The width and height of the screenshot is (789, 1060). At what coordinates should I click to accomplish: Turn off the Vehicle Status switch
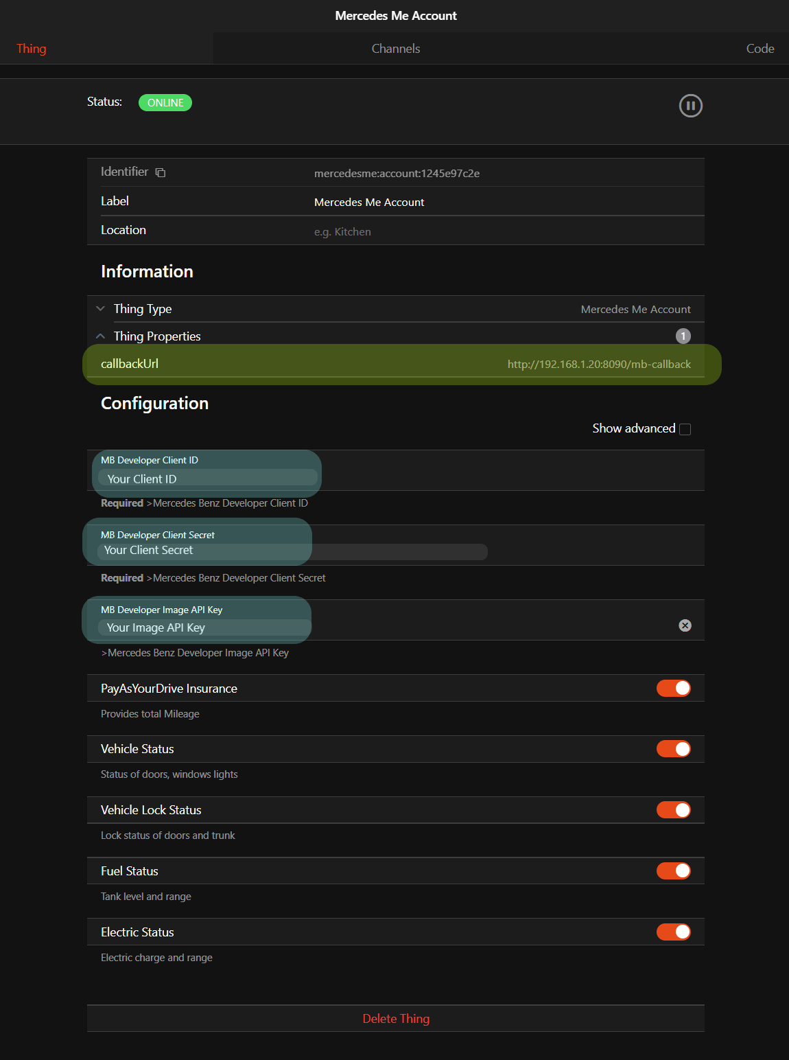click(x=673, y=749)
